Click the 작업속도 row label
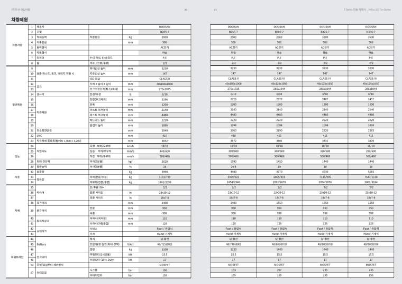Viewport: 402px width, 284px height. (43, 152)
